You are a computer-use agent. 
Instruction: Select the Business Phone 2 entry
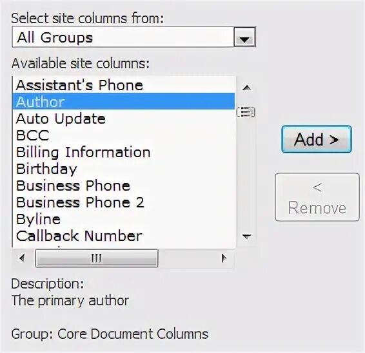124,202
